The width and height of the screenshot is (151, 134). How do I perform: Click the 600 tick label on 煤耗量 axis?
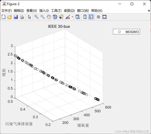pyautogui.click(x=108, y=107)
